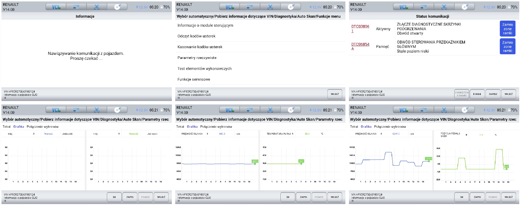Select Połączenie wykresów on POZYCJA PEDAŁU GAZU screen
This screenshot has height=206, width=521.
click(x=390, y=127)
